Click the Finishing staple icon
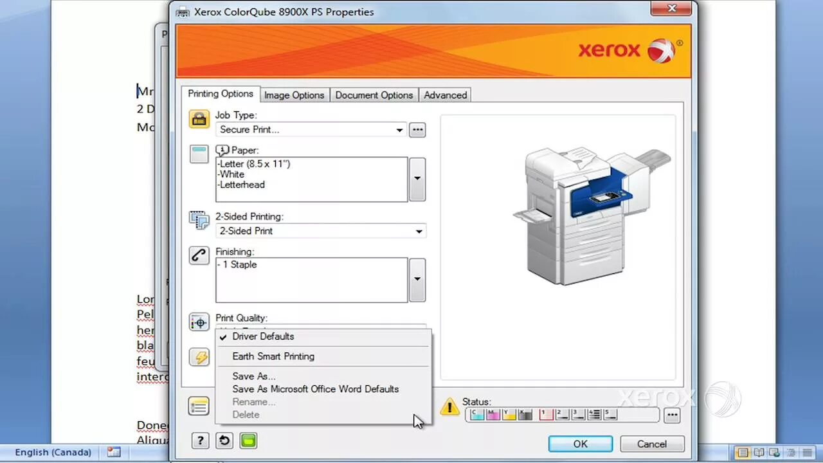This screenshot has height=463, width=823. coord(199,255)
